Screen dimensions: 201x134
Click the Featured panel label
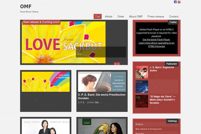[x=172, y=64]
